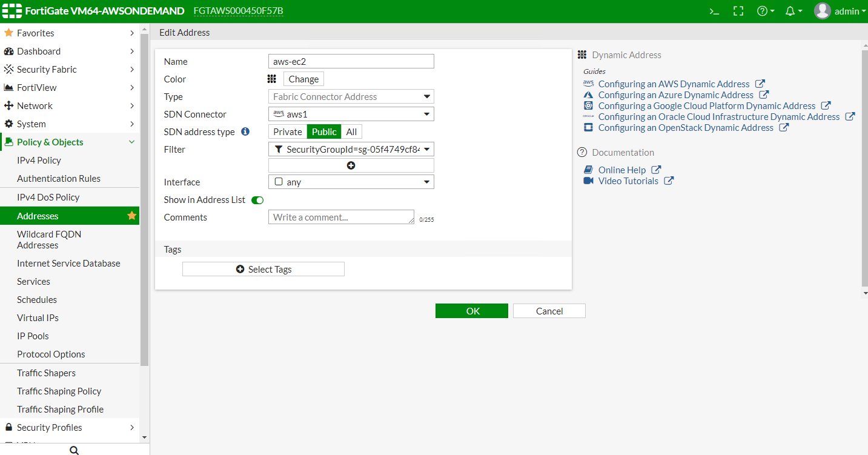The image size is (868, 455).
Task: Click OK to save the address
Action: (x=471, y=310)
